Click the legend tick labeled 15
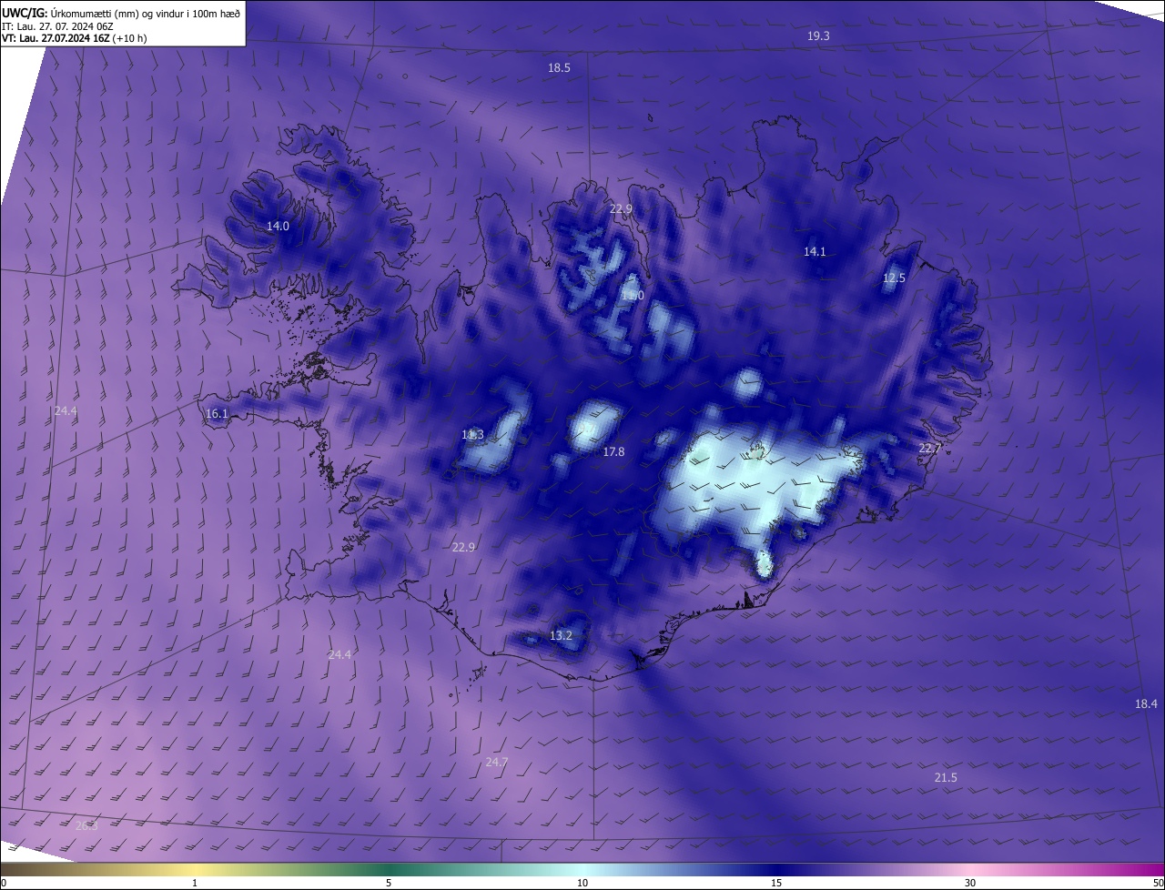The image size is (1165, 890). tap(776, 883)
